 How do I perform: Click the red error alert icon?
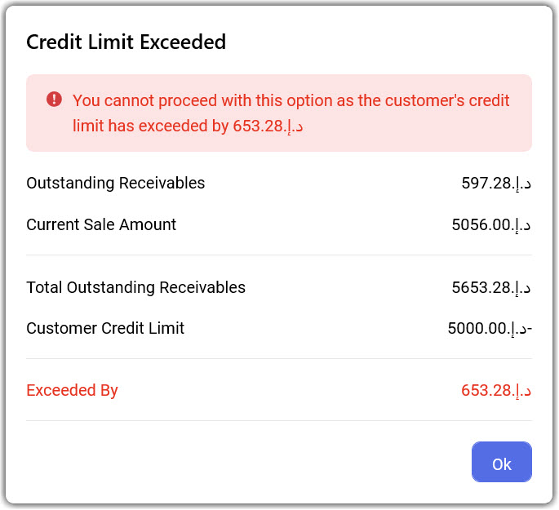[x=54, y=100]
